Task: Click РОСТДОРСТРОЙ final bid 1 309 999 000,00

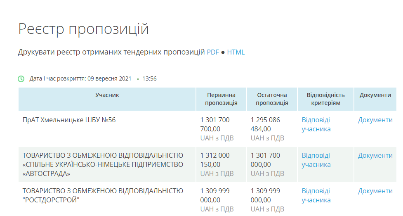Action: point(265,195)
